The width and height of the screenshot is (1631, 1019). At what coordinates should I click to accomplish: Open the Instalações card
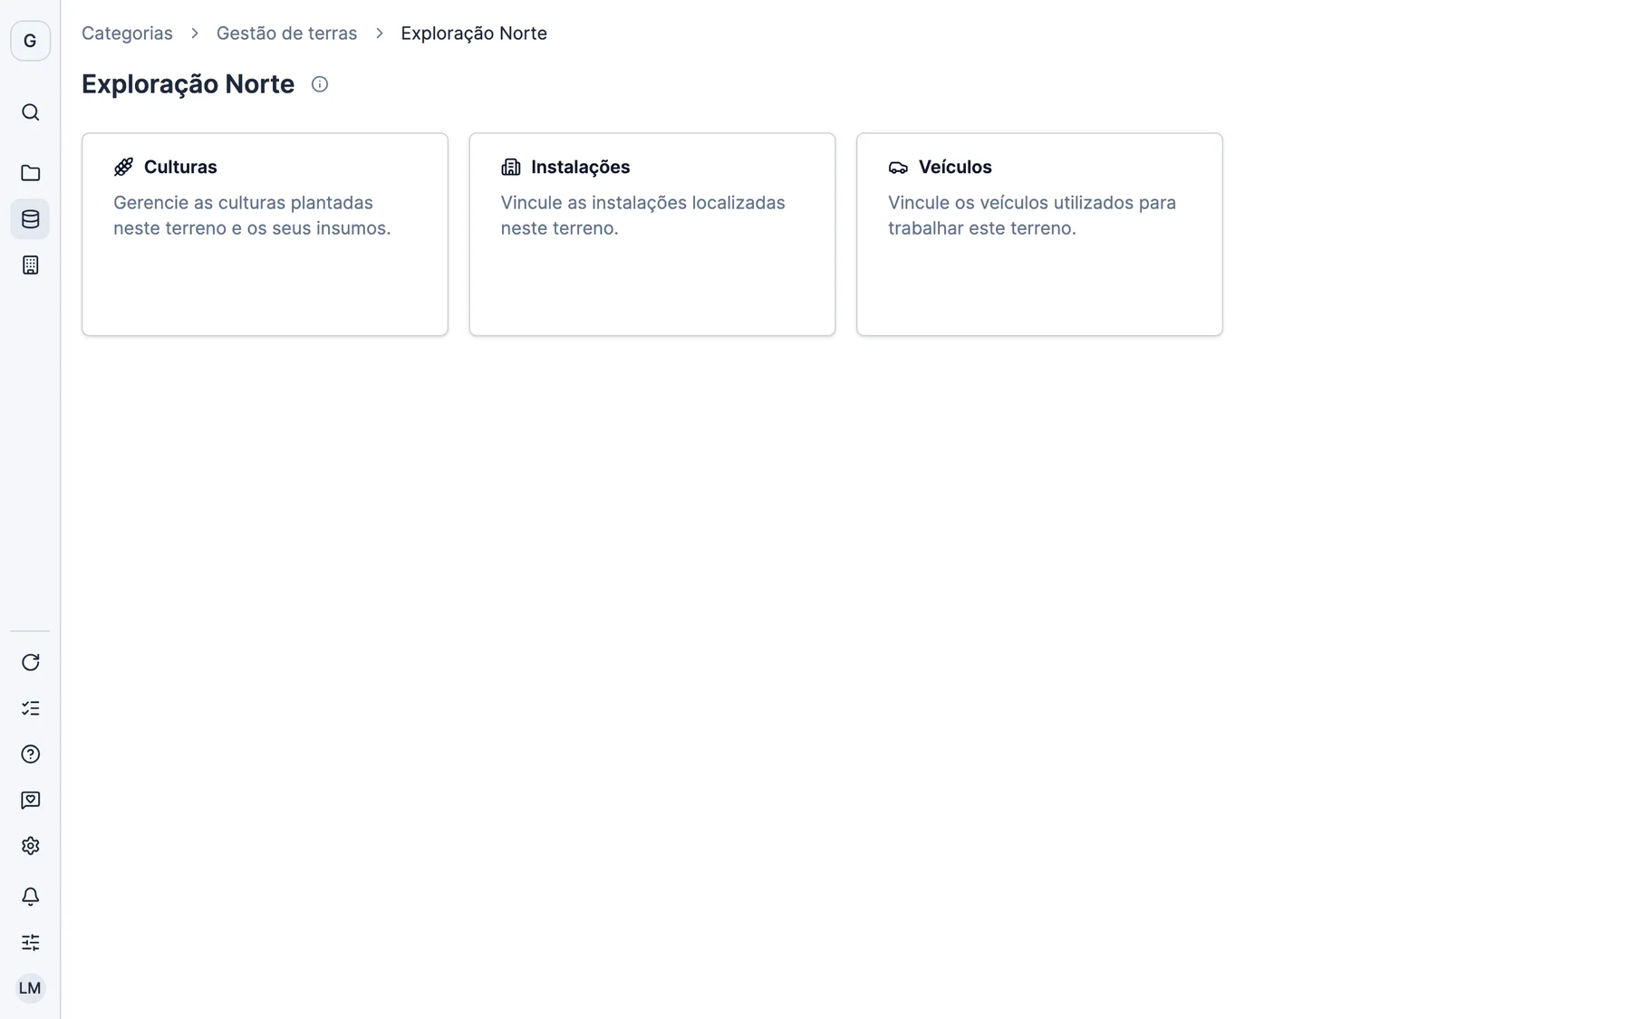652,235
